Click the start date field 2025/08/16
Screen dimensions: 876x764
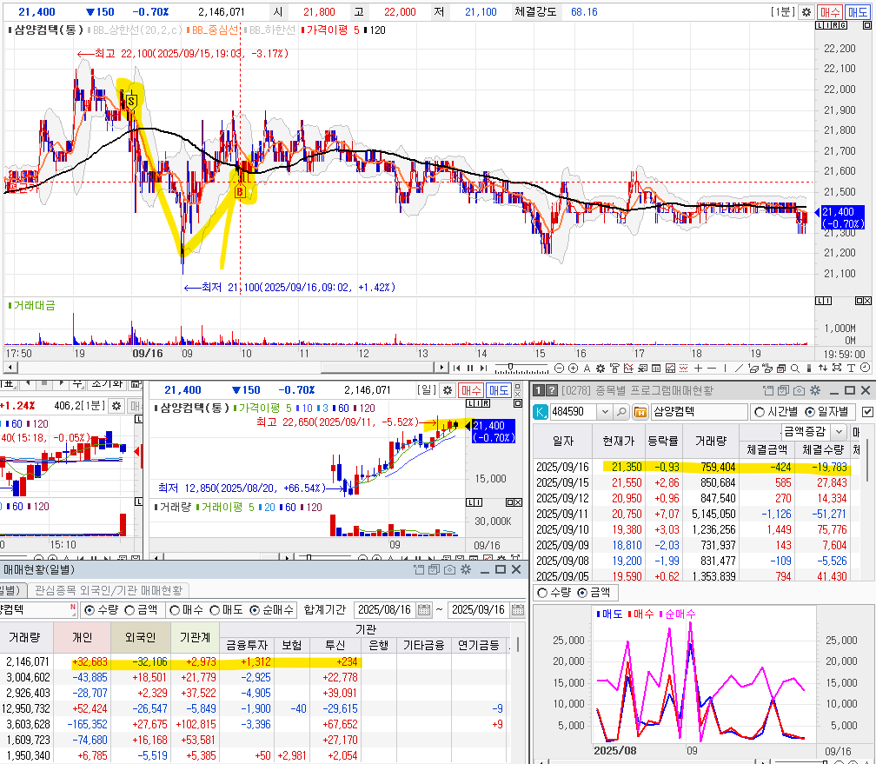click(385, 610)
